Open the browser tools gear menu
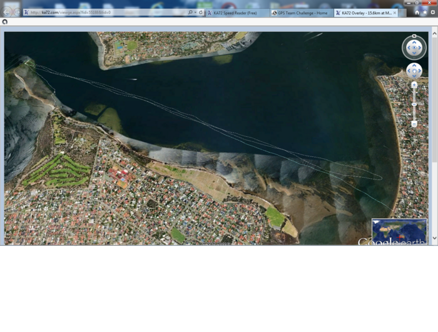Viewport: 438px width, 332px height. [432, 13]
